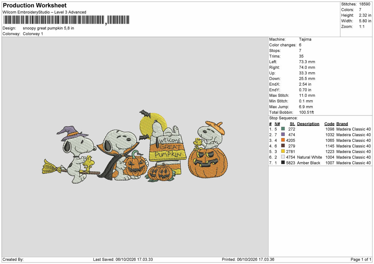Screen dimensions: 374x264
Task: Click the Brand column header
Action: point(342,124)
